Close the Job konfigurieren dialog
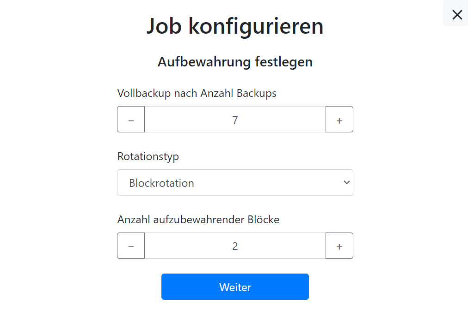Image resolution: width=468 pixels, height=310 pixels. click(x=457, y=15)
